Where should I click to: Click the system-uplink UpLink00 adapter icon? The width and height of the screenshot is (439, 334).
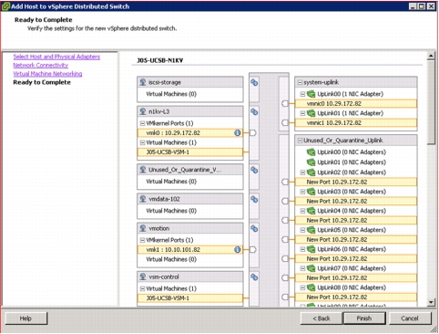point(311,94)
